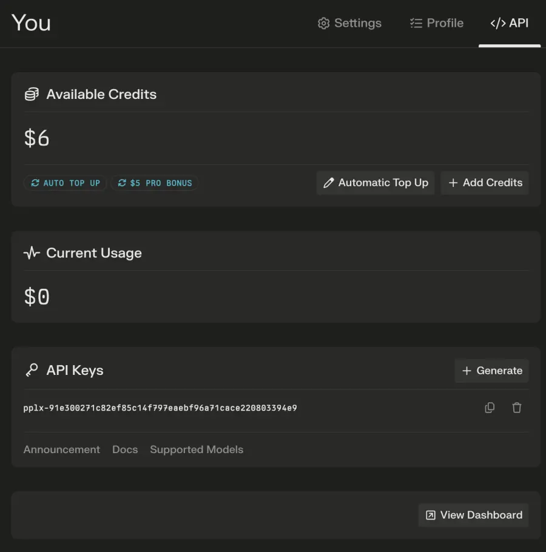Screen dimensions: 546x552
Task: Click the key icon beside API Keys heading
Action: [31, 371]
